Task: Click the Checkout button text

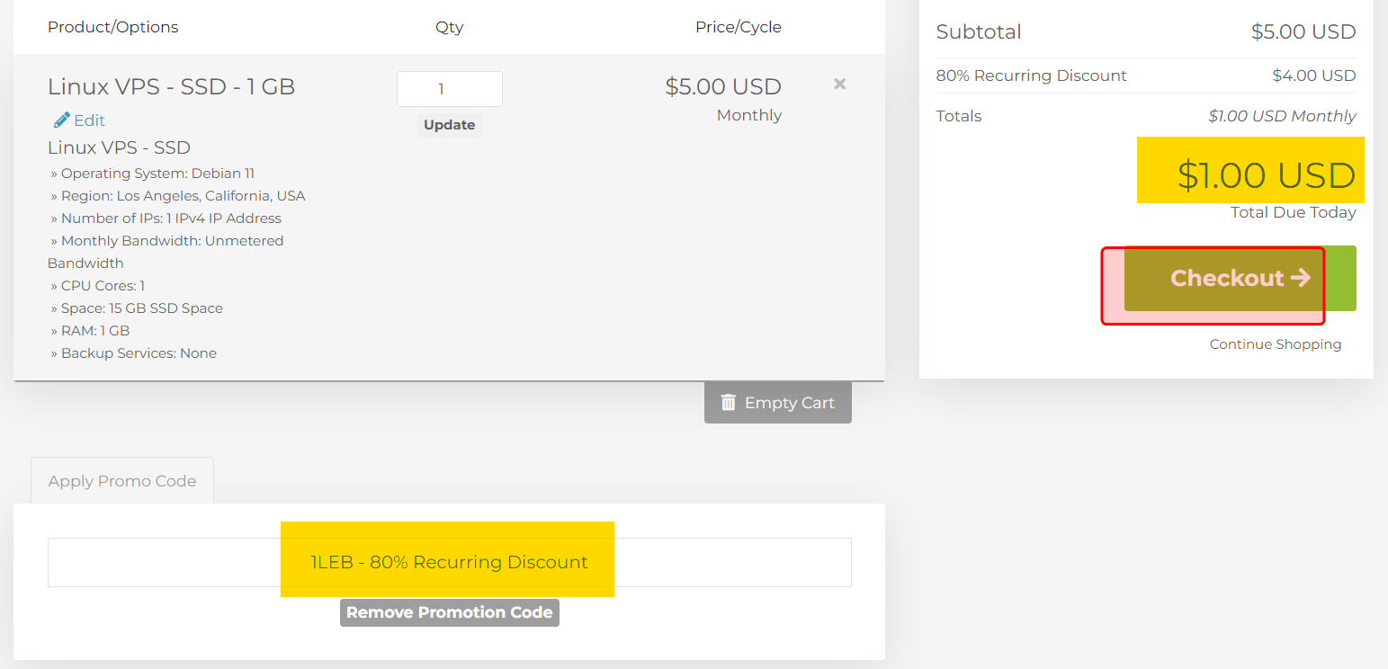Action: tap(1226, 279)
